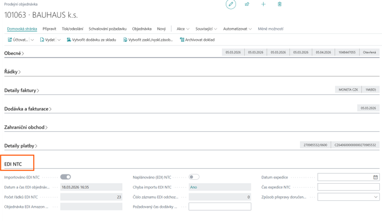Click the Méně možností link
Image resolution: width=382 pixels, height=221 pixels.
click(271, 29)
